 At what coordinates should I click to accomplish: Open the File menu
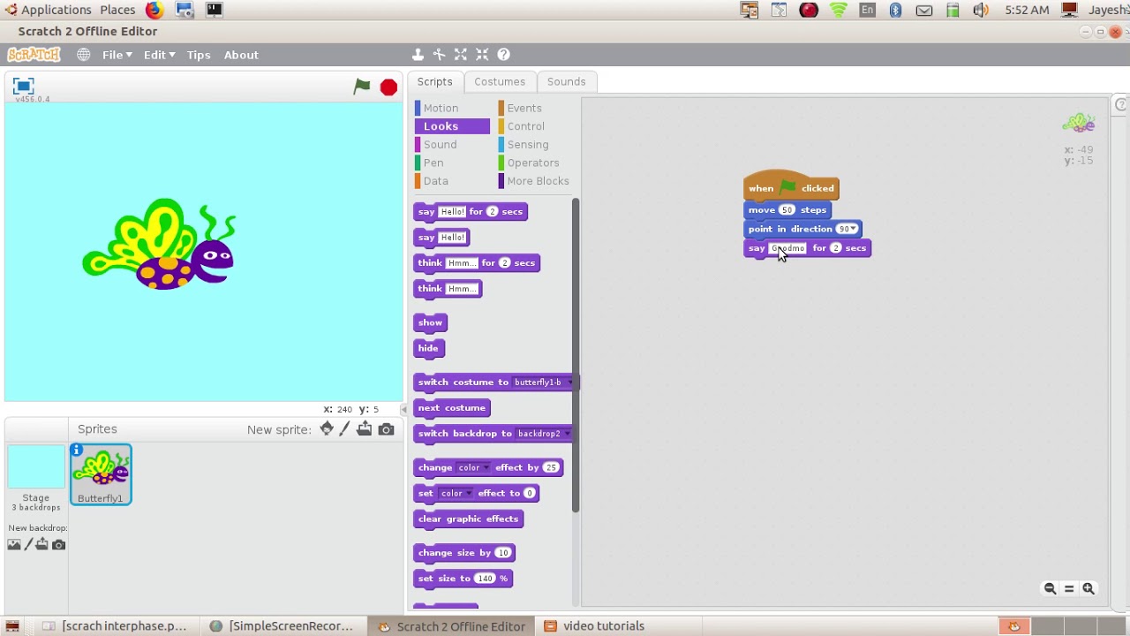117,55
